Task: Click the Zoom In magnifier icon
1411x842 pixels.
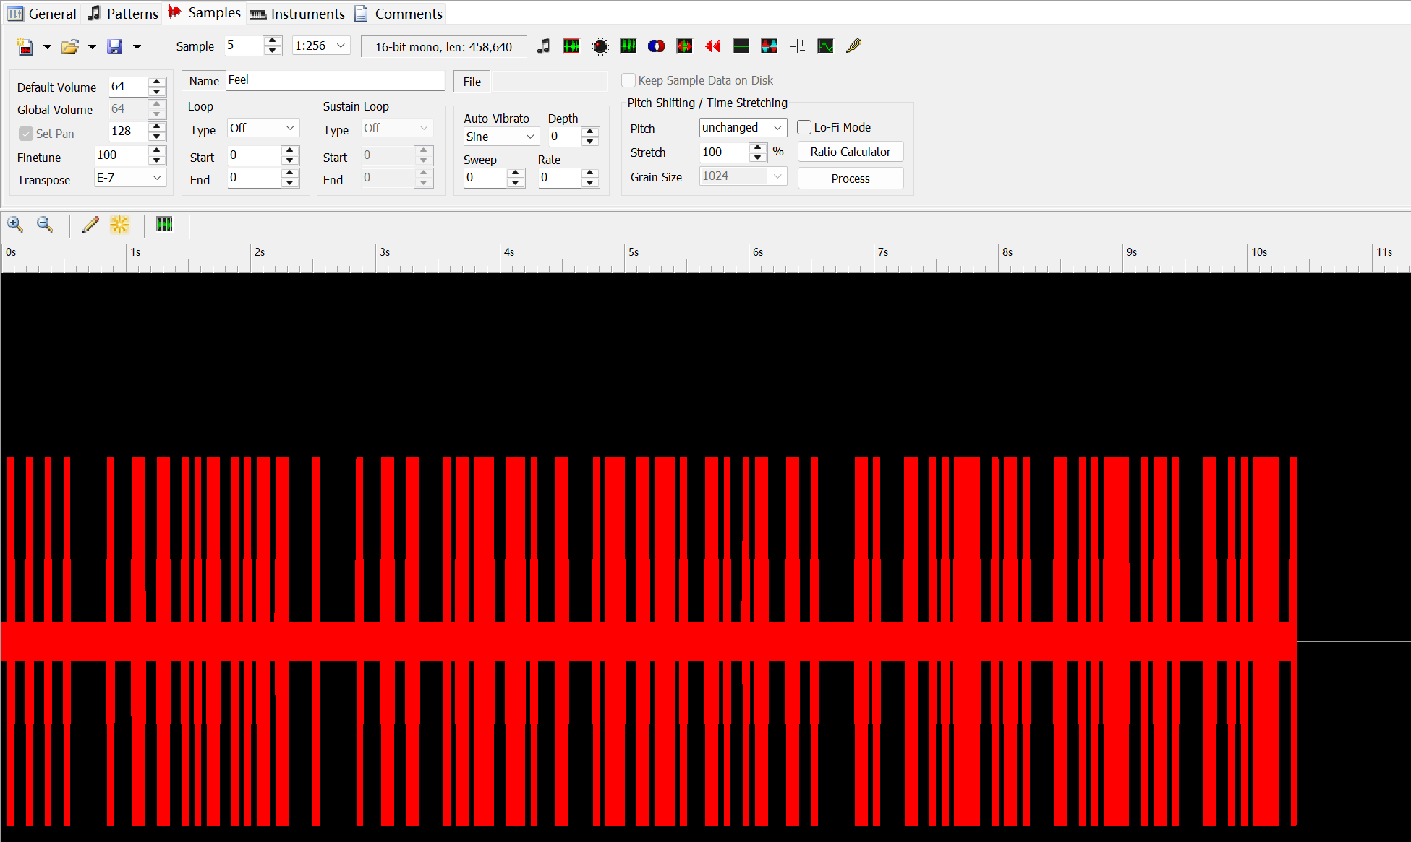Action: (15, 225)
